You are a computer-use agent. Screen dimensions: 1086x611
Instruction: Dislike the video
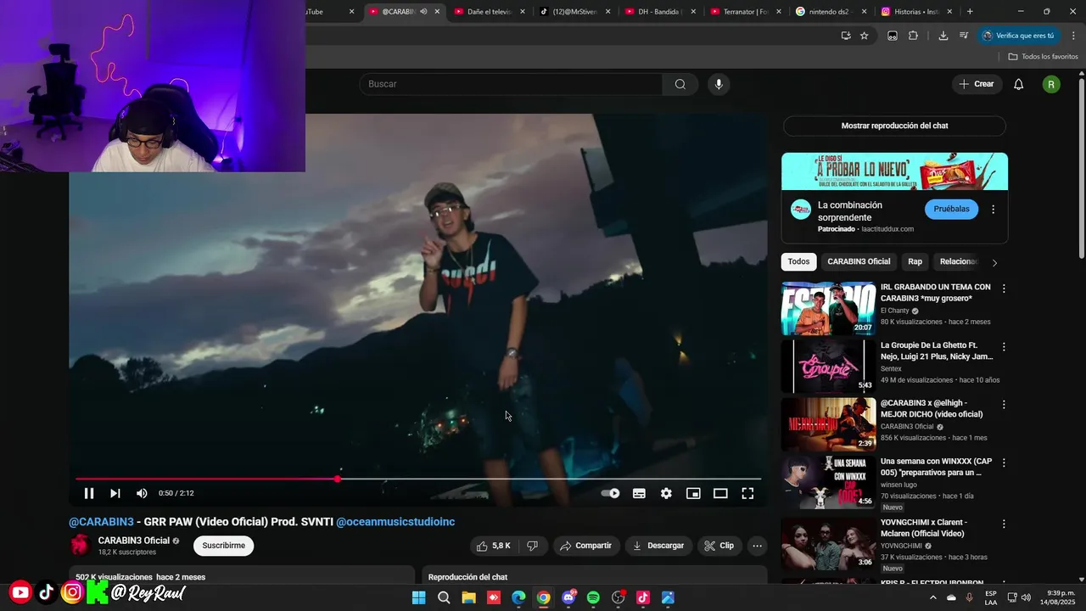click(532, 546)
